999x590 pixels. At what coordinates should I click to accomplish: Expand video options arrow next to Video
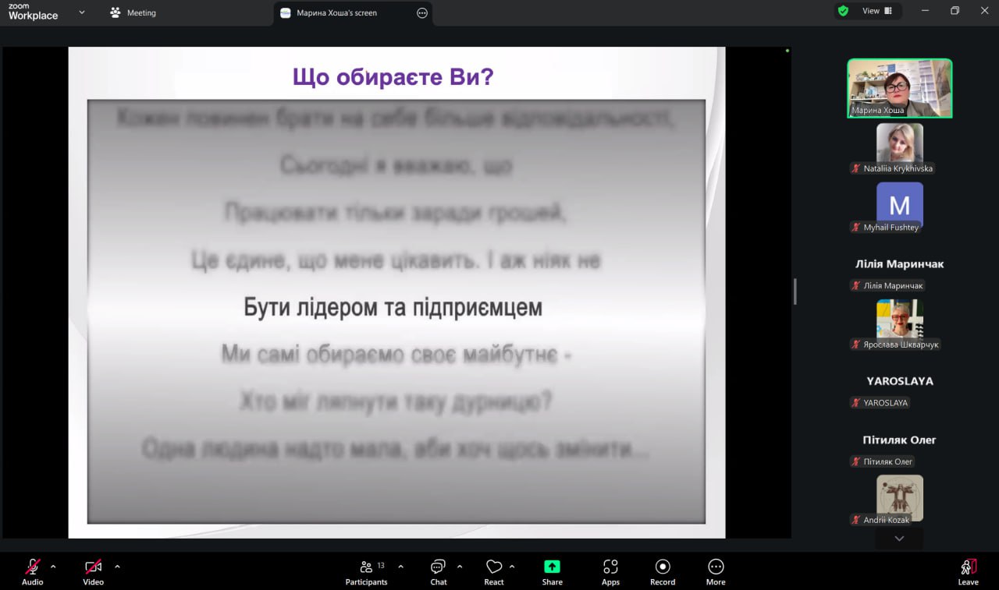point(117,567)
